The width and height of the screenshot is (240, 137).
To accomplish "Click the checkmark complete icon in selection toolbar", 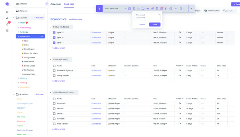I will [171, 9].
